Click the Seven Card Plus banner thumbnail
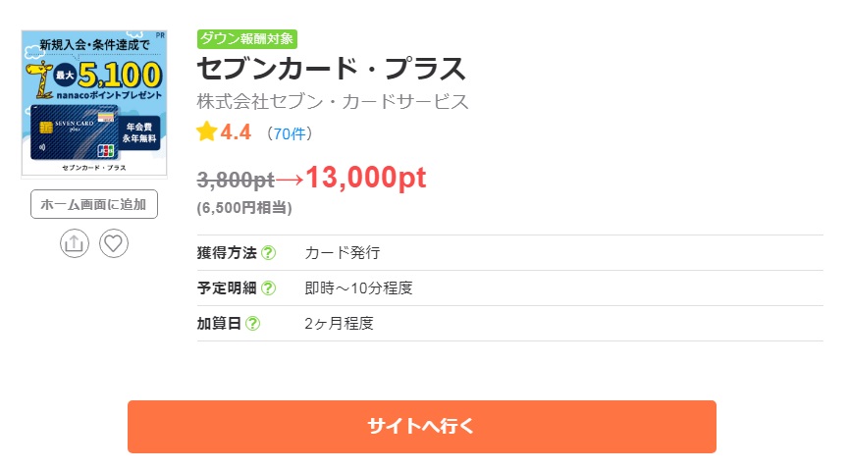Viewport: 850px width, 470px height. pos(94,104)
